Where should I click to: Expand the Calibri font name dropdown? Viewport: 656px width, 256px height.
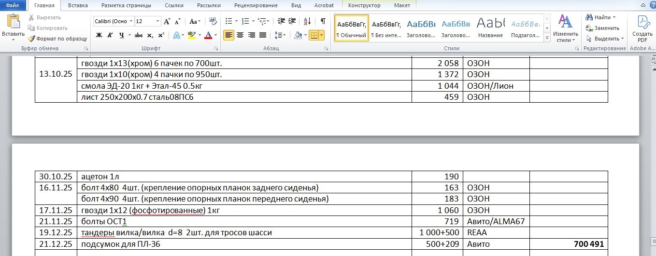coord(130,22)
